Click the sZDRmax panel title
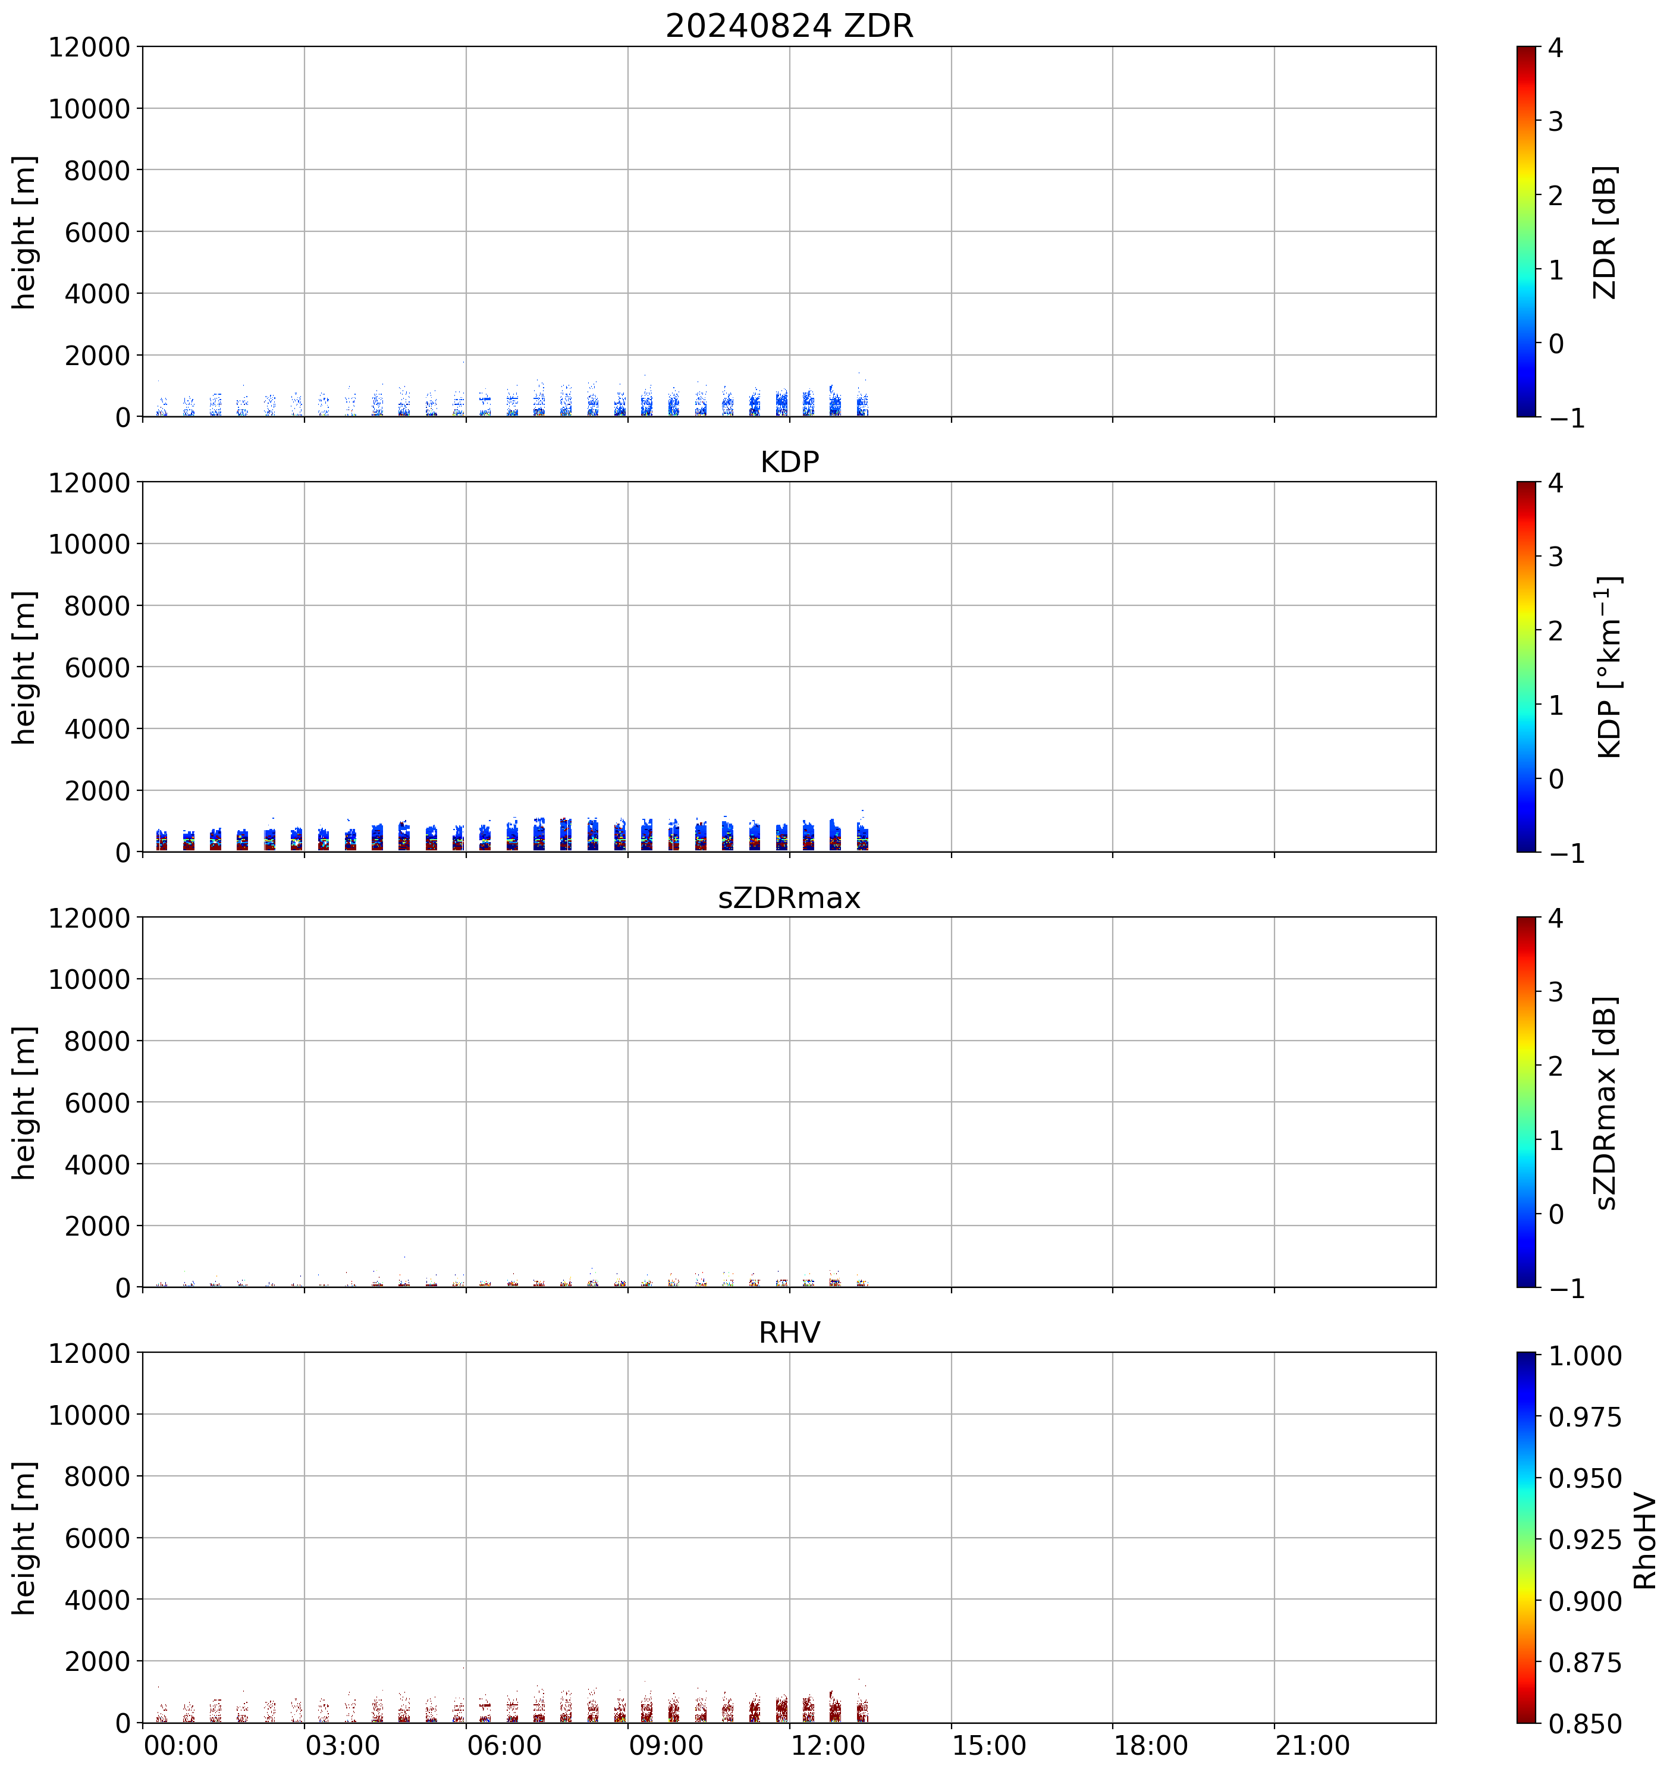 click(789, 897)
